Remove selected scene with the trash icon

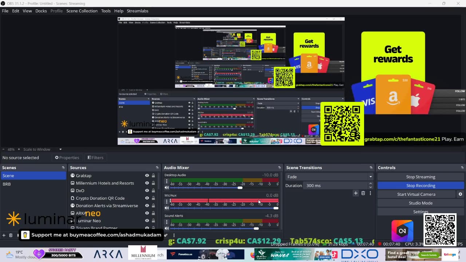click(x=11, y=235)
